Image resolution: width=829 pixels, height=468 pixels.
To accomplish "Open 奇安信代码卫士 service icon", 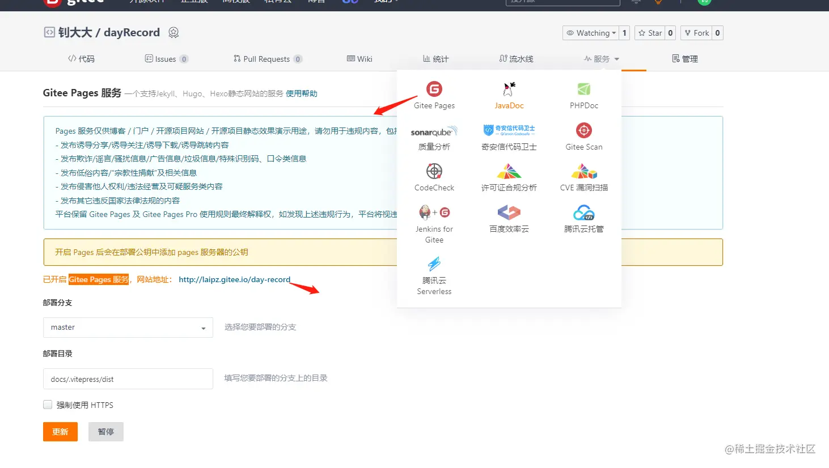I will coord(509,130).
